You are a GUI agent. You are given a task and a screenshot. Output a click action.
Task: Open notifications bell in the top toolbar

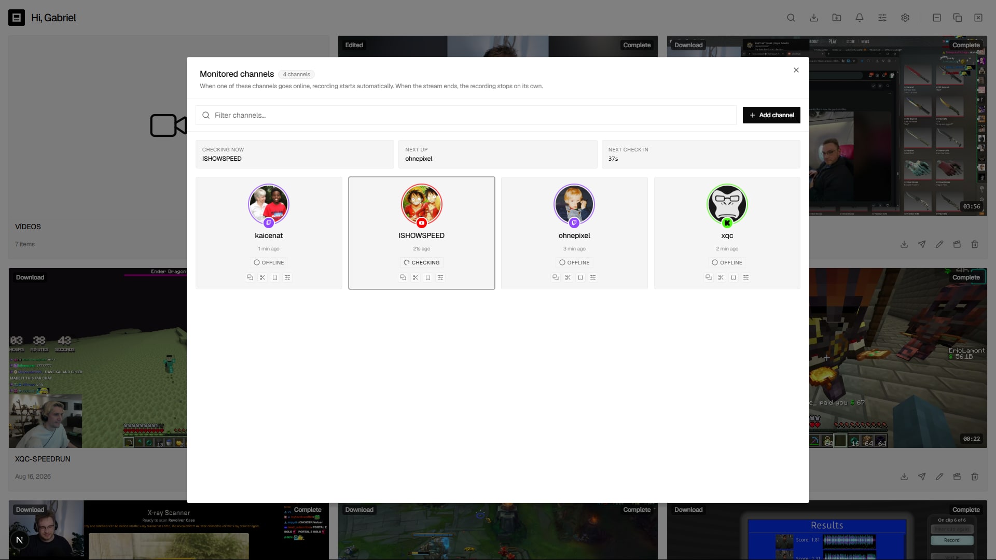coord(860,18)
